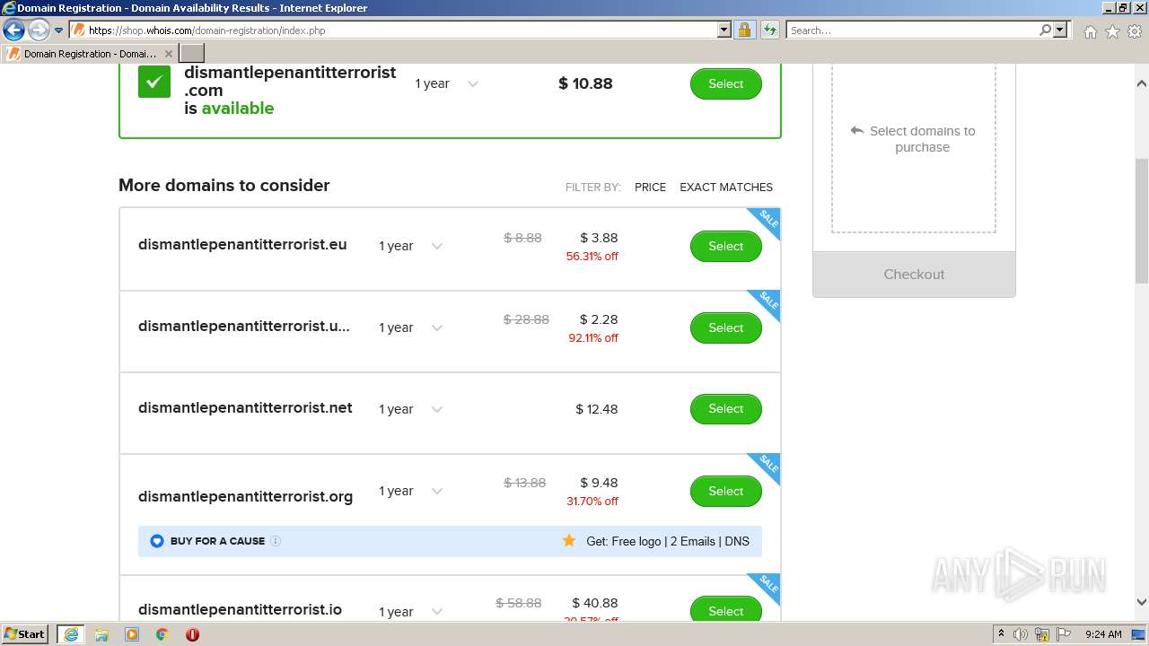
Task: Open the Windows Start menu
Action: pos(25,634)
